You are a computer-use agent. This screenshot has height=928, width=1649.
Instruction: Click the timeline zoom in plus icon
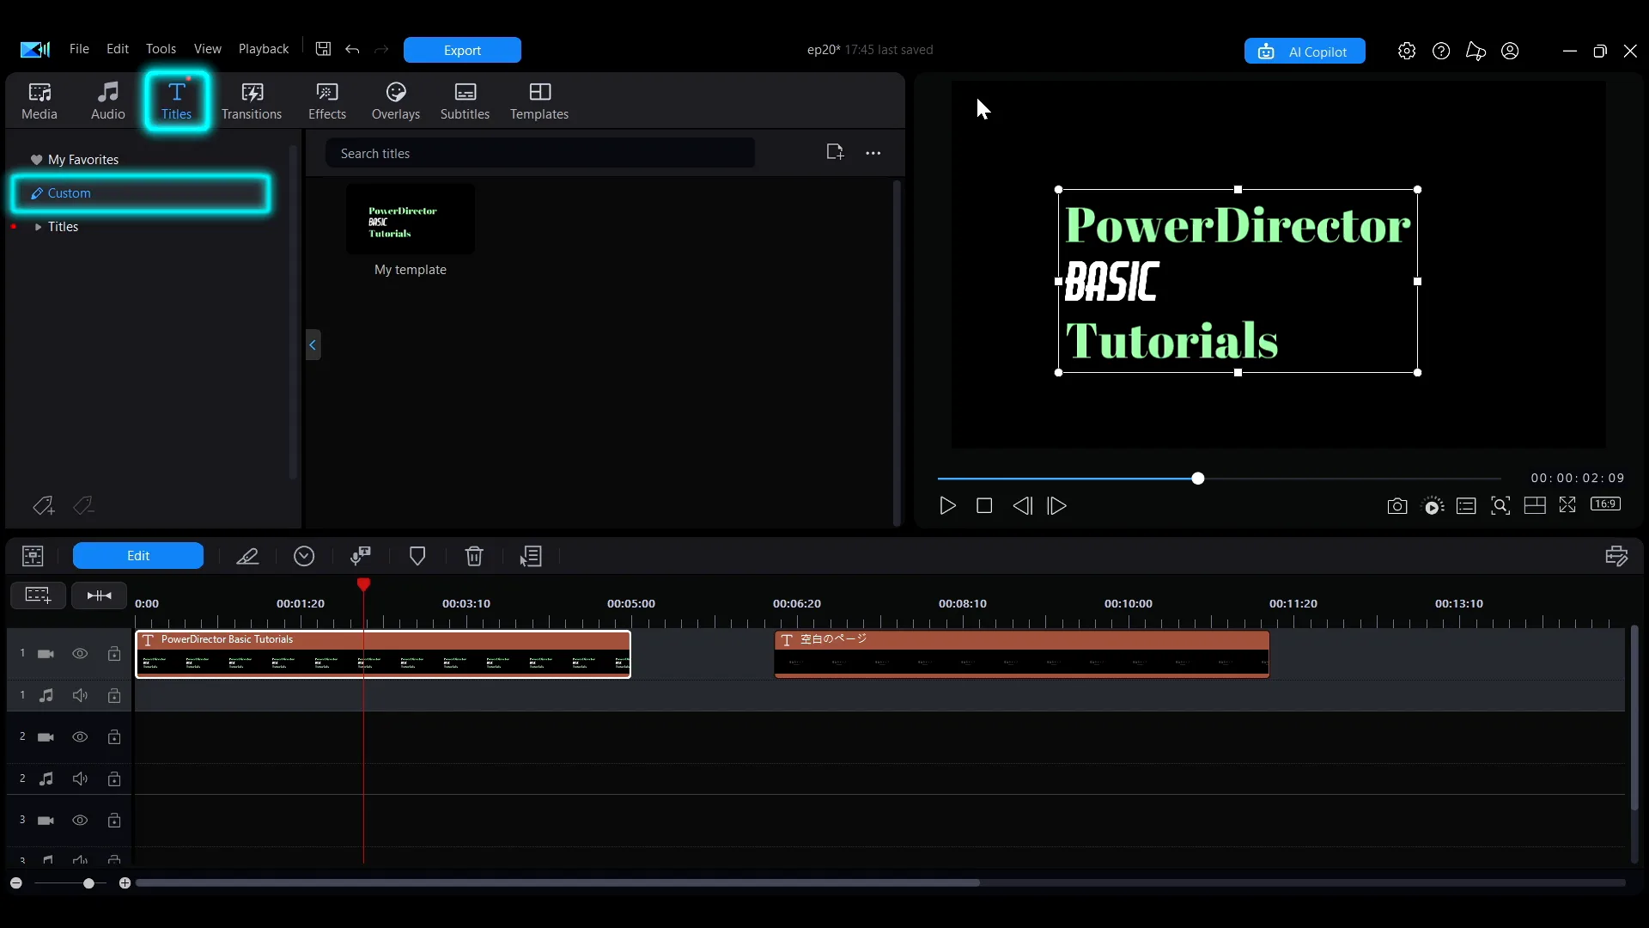click(125, 883)
